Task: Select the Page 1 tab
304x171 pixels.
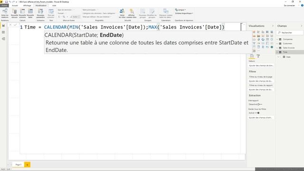Action: click(x=19, y=165)
